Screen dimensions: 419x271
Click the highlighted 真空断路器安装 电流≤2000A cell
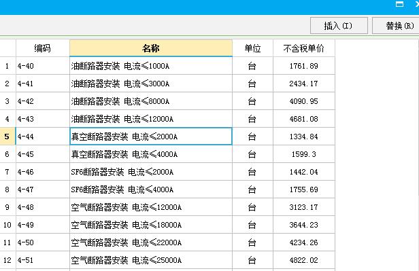click(x=151, y=137)
